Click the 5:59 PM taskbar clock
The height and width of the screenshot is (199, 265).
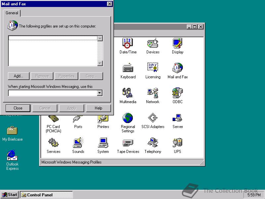(x=254, y=195)
